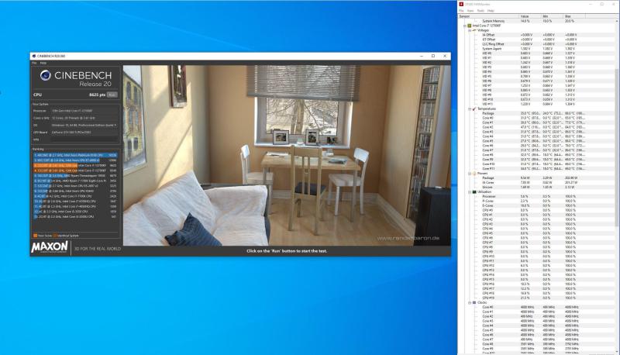The image size is (620, 355).
Task: Click the Temperatures category icon
Action: [x=474, y=109]
